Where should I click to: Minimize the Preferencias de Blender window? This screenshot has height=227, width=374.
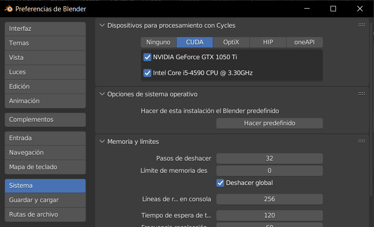coord(307,9)
